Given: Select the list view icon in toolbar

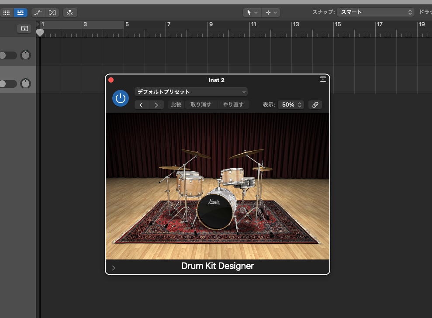Looking at the screenshot, I should 20,13.
